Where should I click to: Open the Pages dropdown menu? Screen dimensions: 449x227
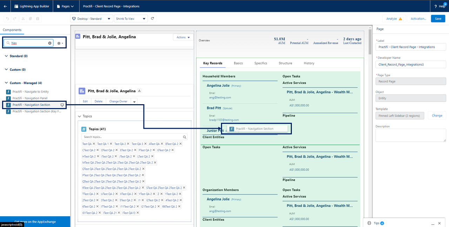coord(65,6)
